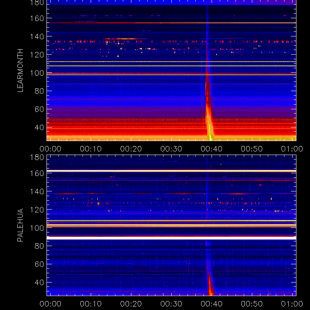Viewport: 310px width, 310px height.
Task: Select the 40 tick label on Learmonth axis
Action: click(39, 127)
